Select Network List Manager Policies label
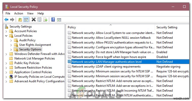This screenshot has width=192, height=101. (34, 58)
